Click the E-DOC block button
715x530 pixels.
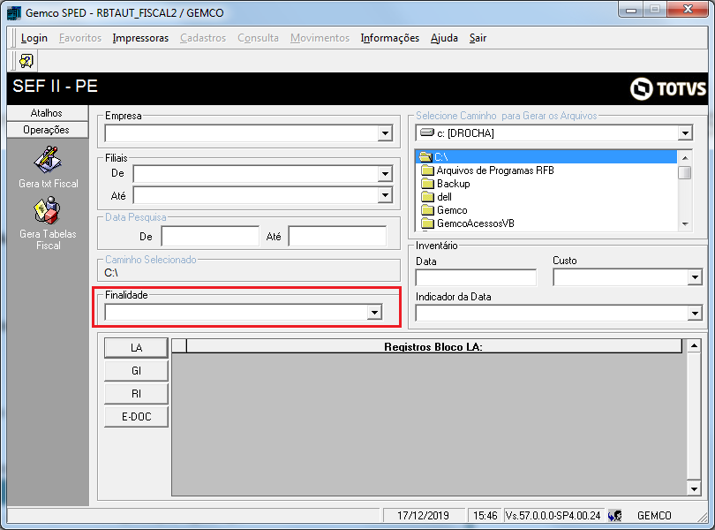click(136, 416)
